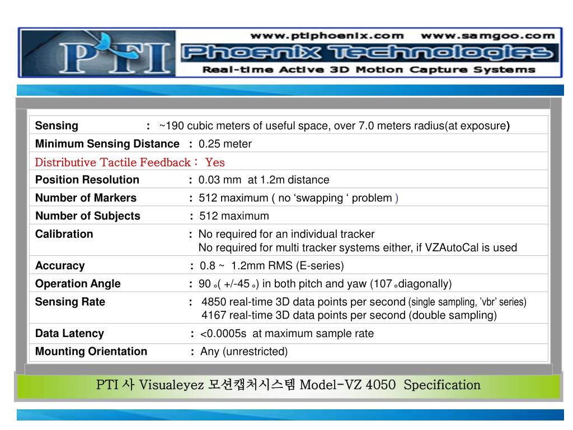Click the 'Sensing' row label

click(57, 125)
